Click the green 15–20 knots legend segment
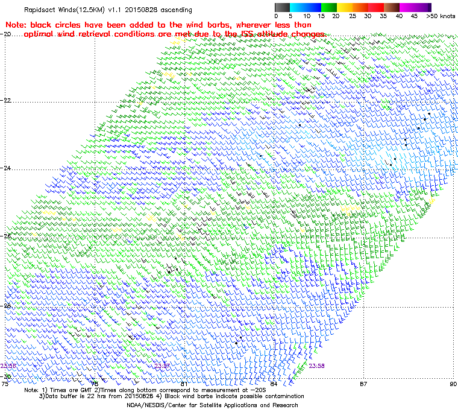Viewport: 458px width, 415px height. tap(329, 7)
